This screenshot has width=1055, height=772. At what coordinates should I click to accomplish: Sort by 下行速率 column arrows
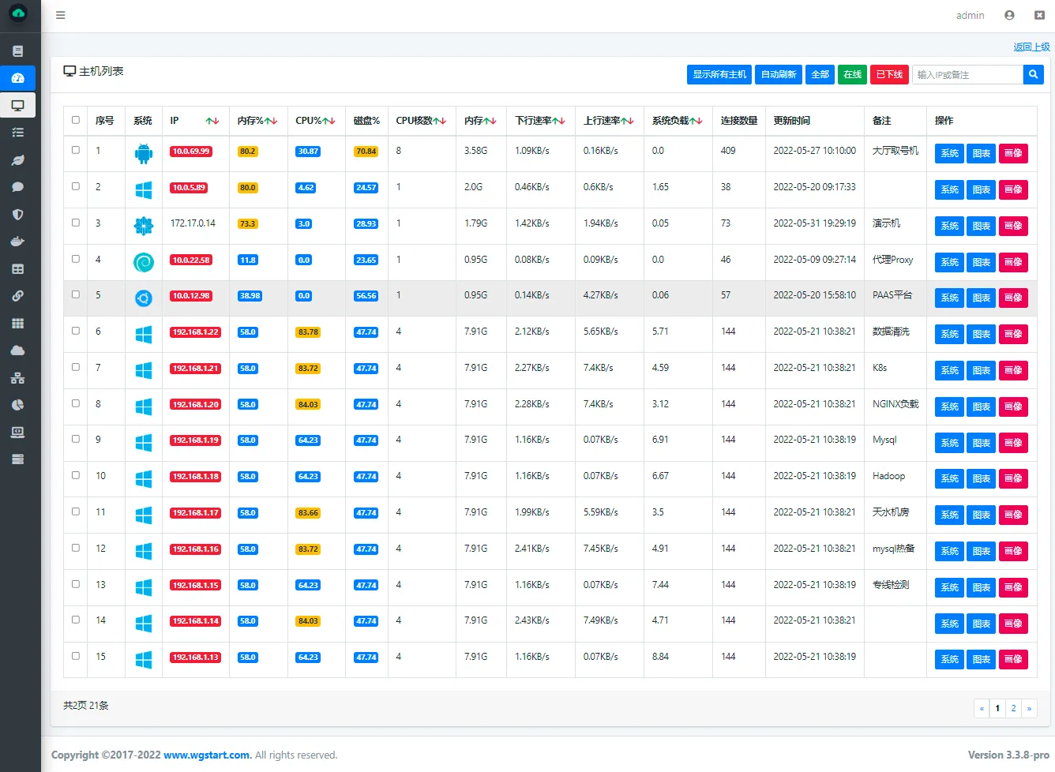pyautogui.click(x=558, y=121)
